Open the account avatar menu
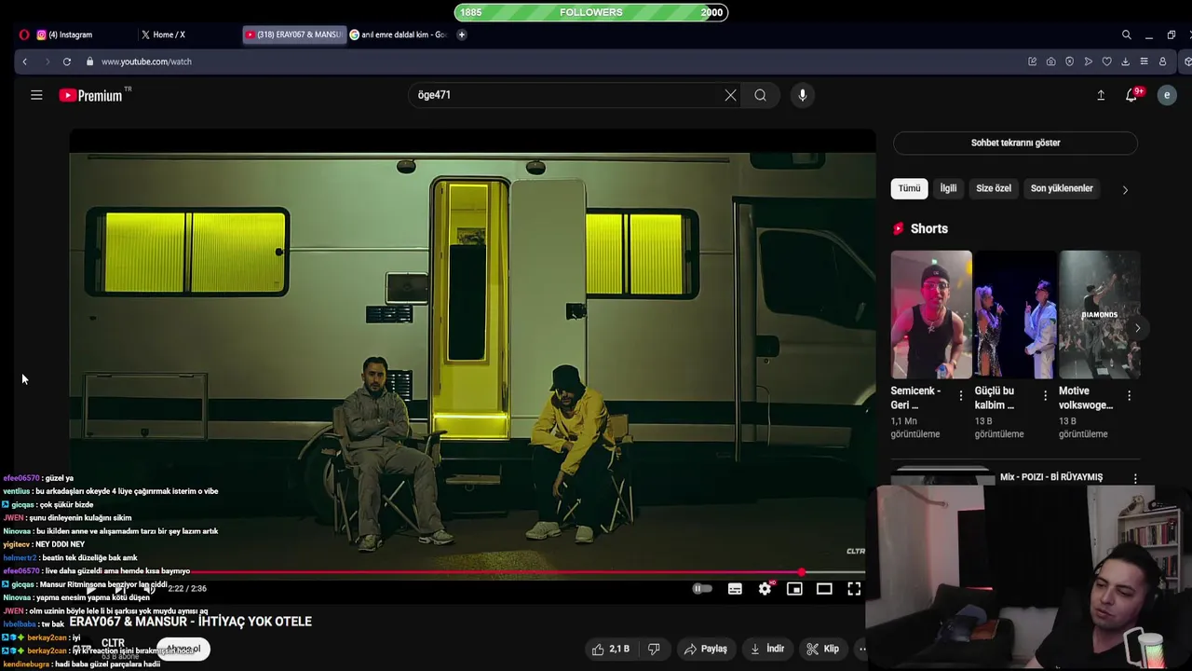The height and width of the screenshot is (671, 1192). [x=1167, y=95]
